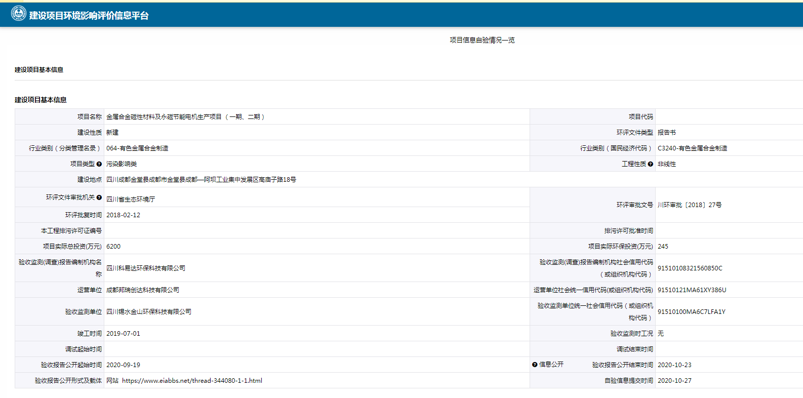Click monitoring unit 四川锡水金山环保科技有限公司
The height and width of the screenshot is (398, 803).
149,312
